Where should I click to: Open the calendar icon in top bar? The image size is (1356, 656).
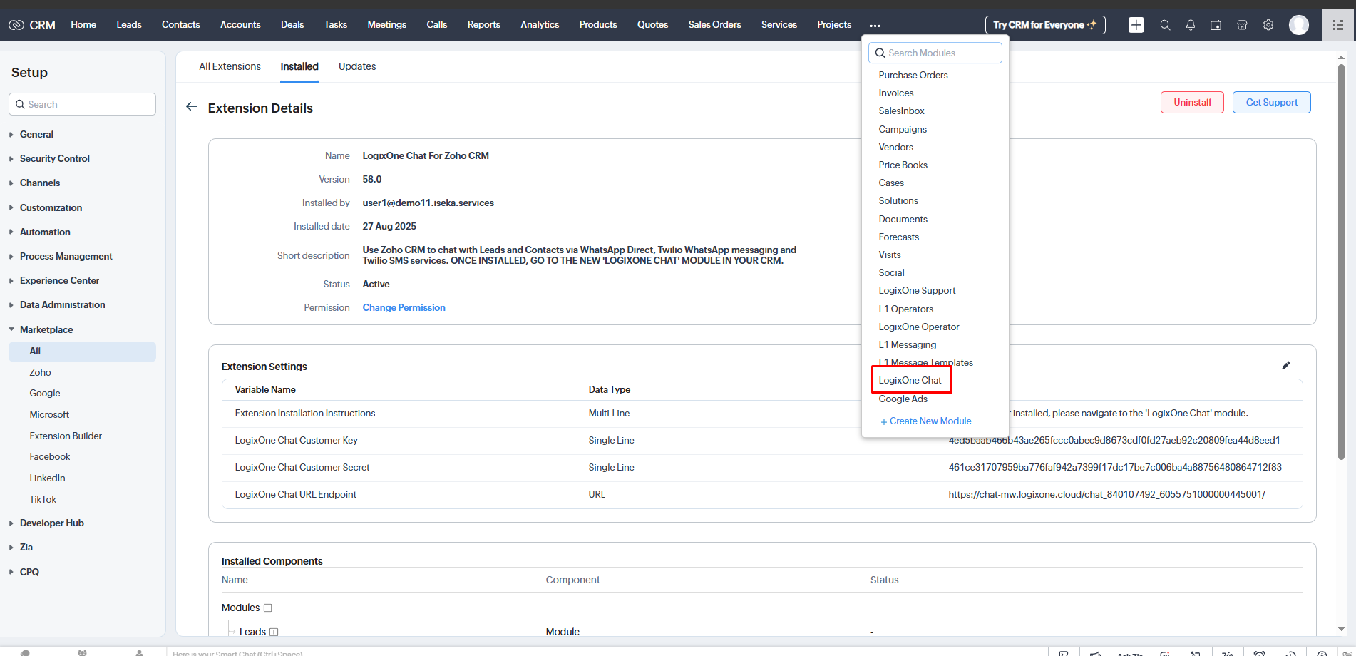pos(1216,25)
